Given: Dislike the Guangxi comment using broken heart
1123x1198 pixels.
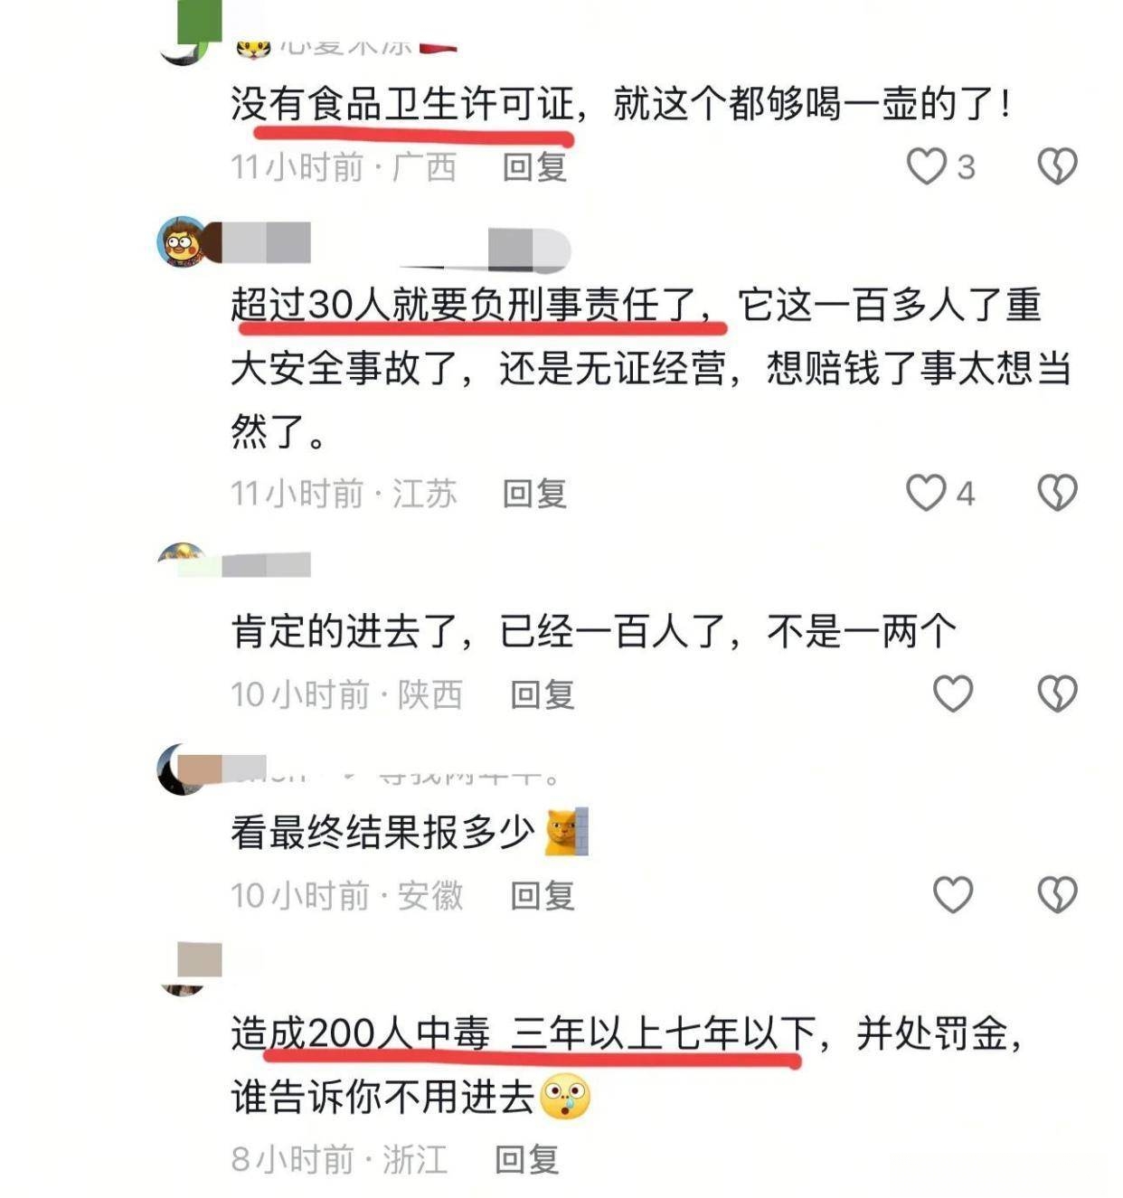Looking at the screenshot, I should [x=1057, y=166].
